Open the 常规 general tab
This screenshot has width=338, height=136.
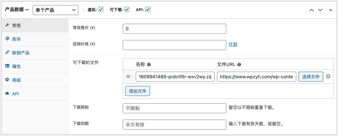[35, 26]
